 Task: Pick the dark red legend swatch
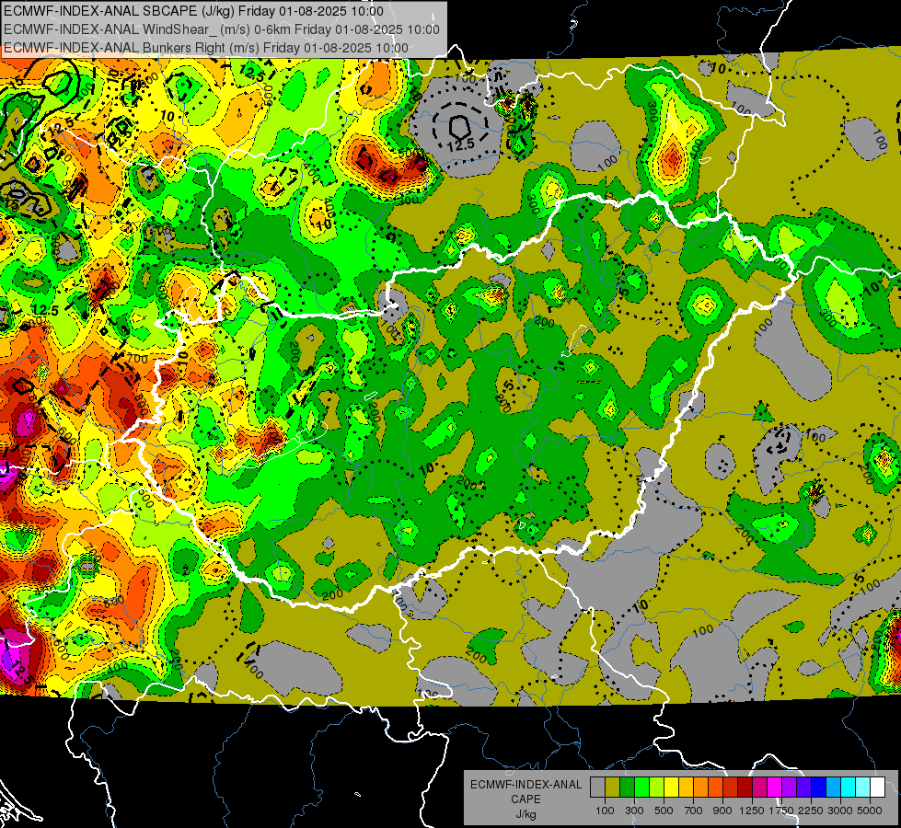(745, 787)
